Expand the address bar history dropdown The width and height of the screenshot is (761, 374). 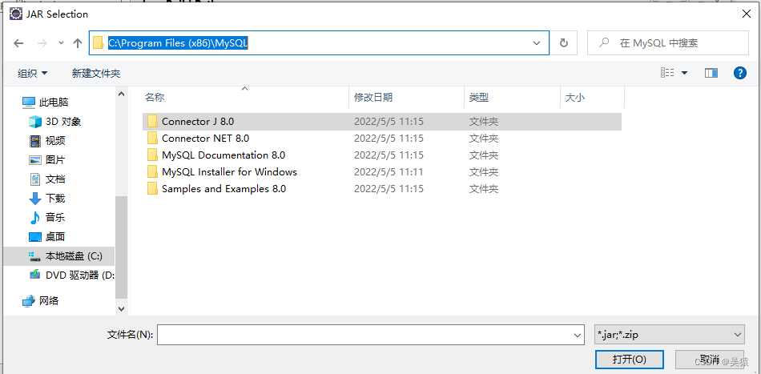pyautogui.click(x=537, y=43)
